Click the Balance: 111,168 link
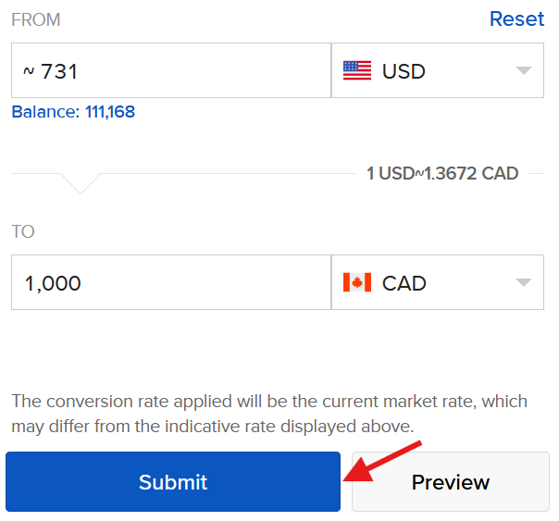The image size is (559, 521). tap(73, 112)
